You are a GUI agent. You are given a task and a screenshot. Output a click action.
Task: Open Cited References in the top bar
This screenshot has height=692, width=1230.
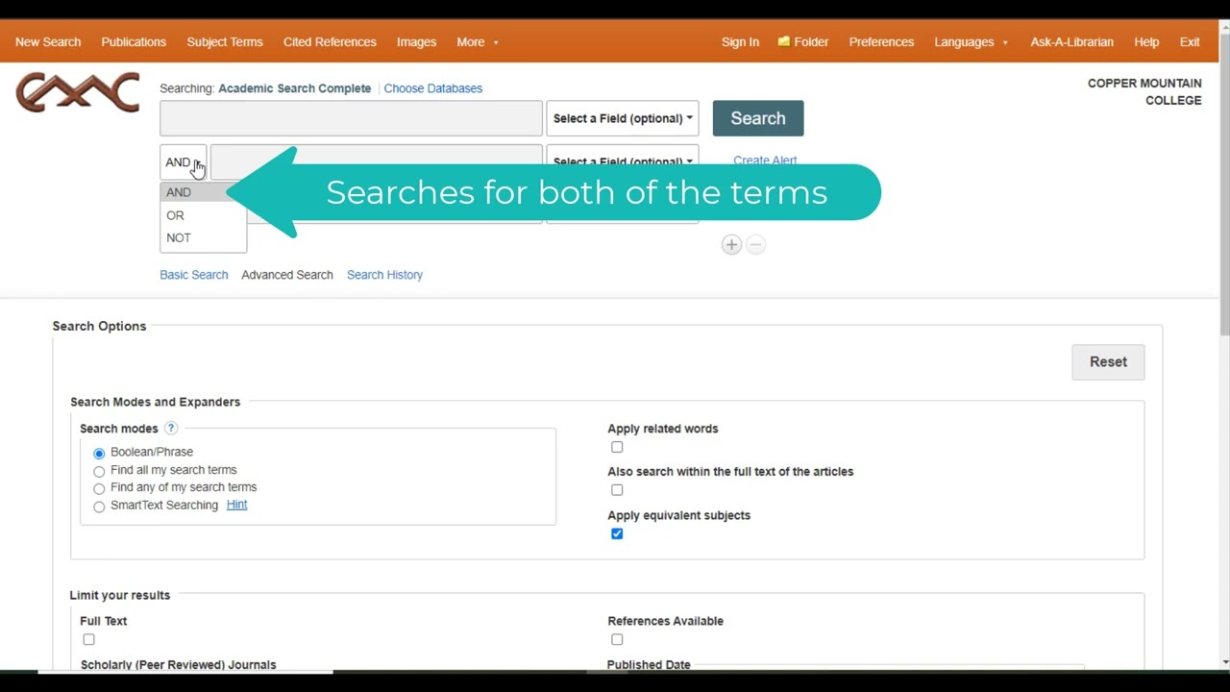click(330, 42)
